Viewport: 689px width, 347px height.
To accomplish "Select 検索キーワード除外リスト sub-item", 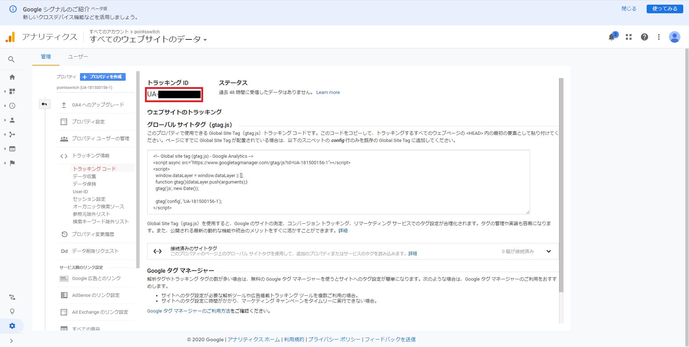I will tap(101, 222).
